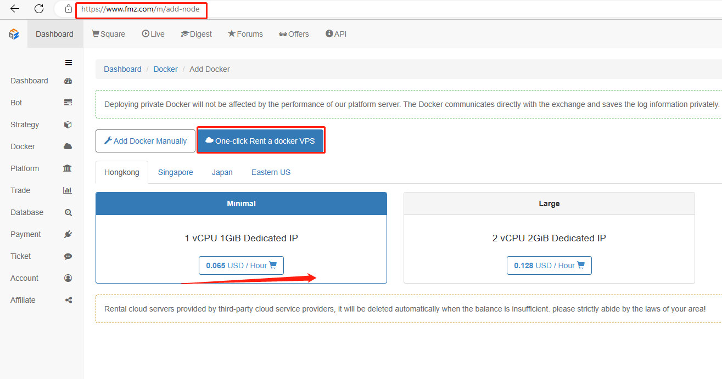Click '2 vCPU 2GiB Dedicated IP' text
Image resolution: width=722 pixels, height=379 pixels.
tap(549, 238)
